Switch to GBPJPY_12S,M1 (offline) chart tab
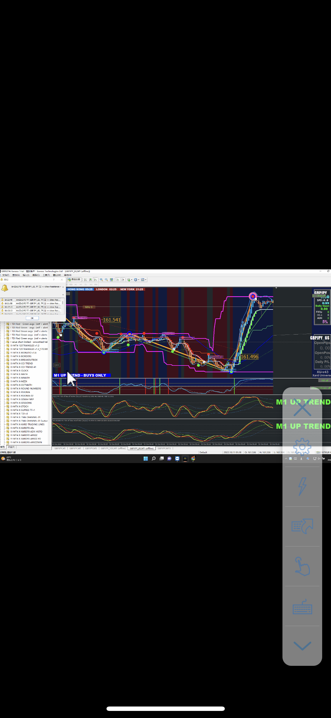 coord(113,448)
